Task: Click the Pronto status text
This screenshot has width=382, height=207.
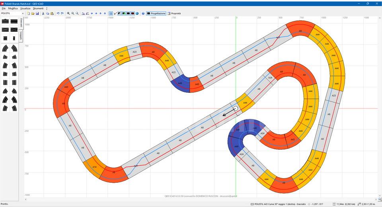Action: pos(4,204)
